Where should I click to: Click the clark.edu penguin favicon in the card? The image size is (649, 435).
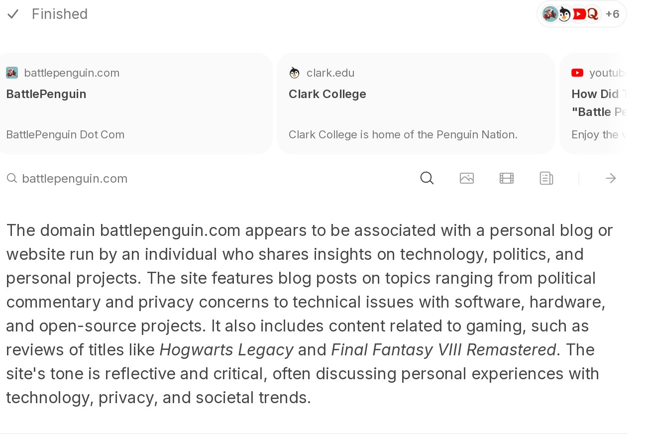pyautogui.click(x=295, y=73)
